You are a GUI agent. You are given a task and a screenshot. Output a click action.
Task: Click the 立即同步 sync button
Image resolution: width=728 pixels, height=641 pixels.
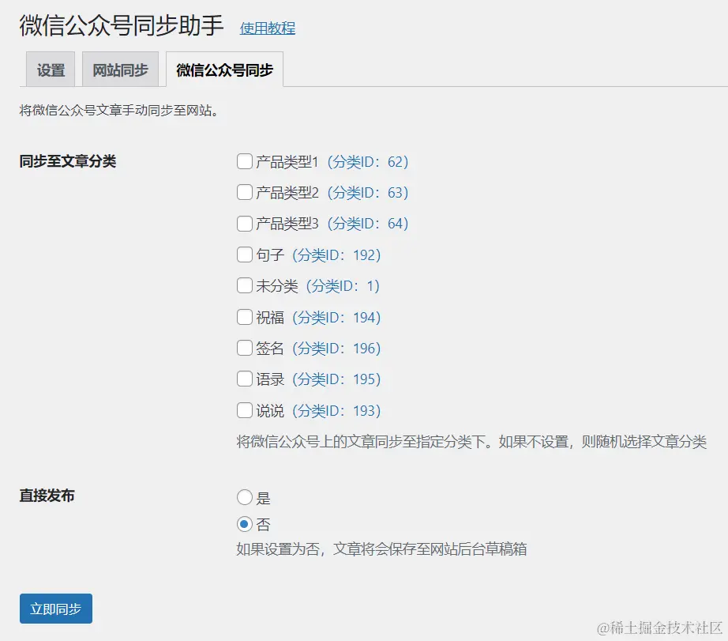(55, 609)
